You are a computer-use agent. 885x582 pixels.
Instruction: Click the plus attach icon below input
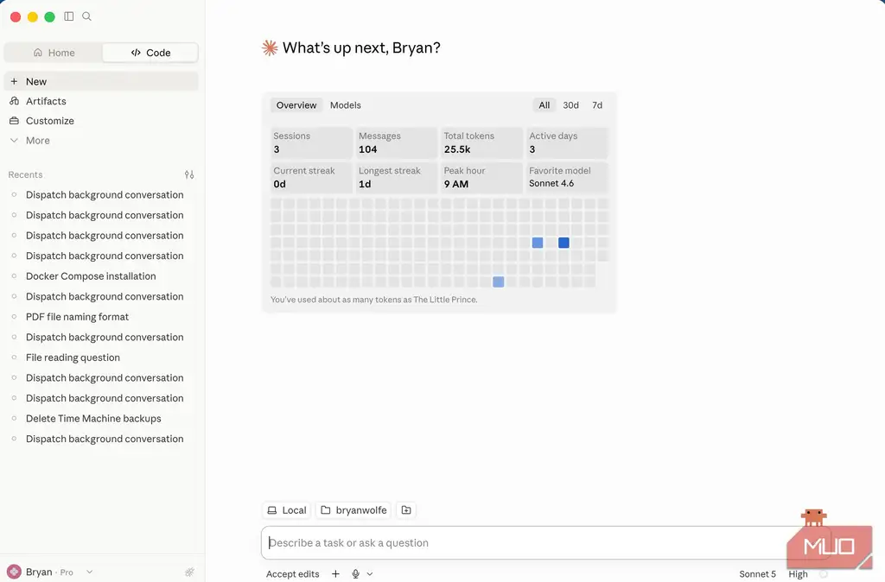pos(335,573)
